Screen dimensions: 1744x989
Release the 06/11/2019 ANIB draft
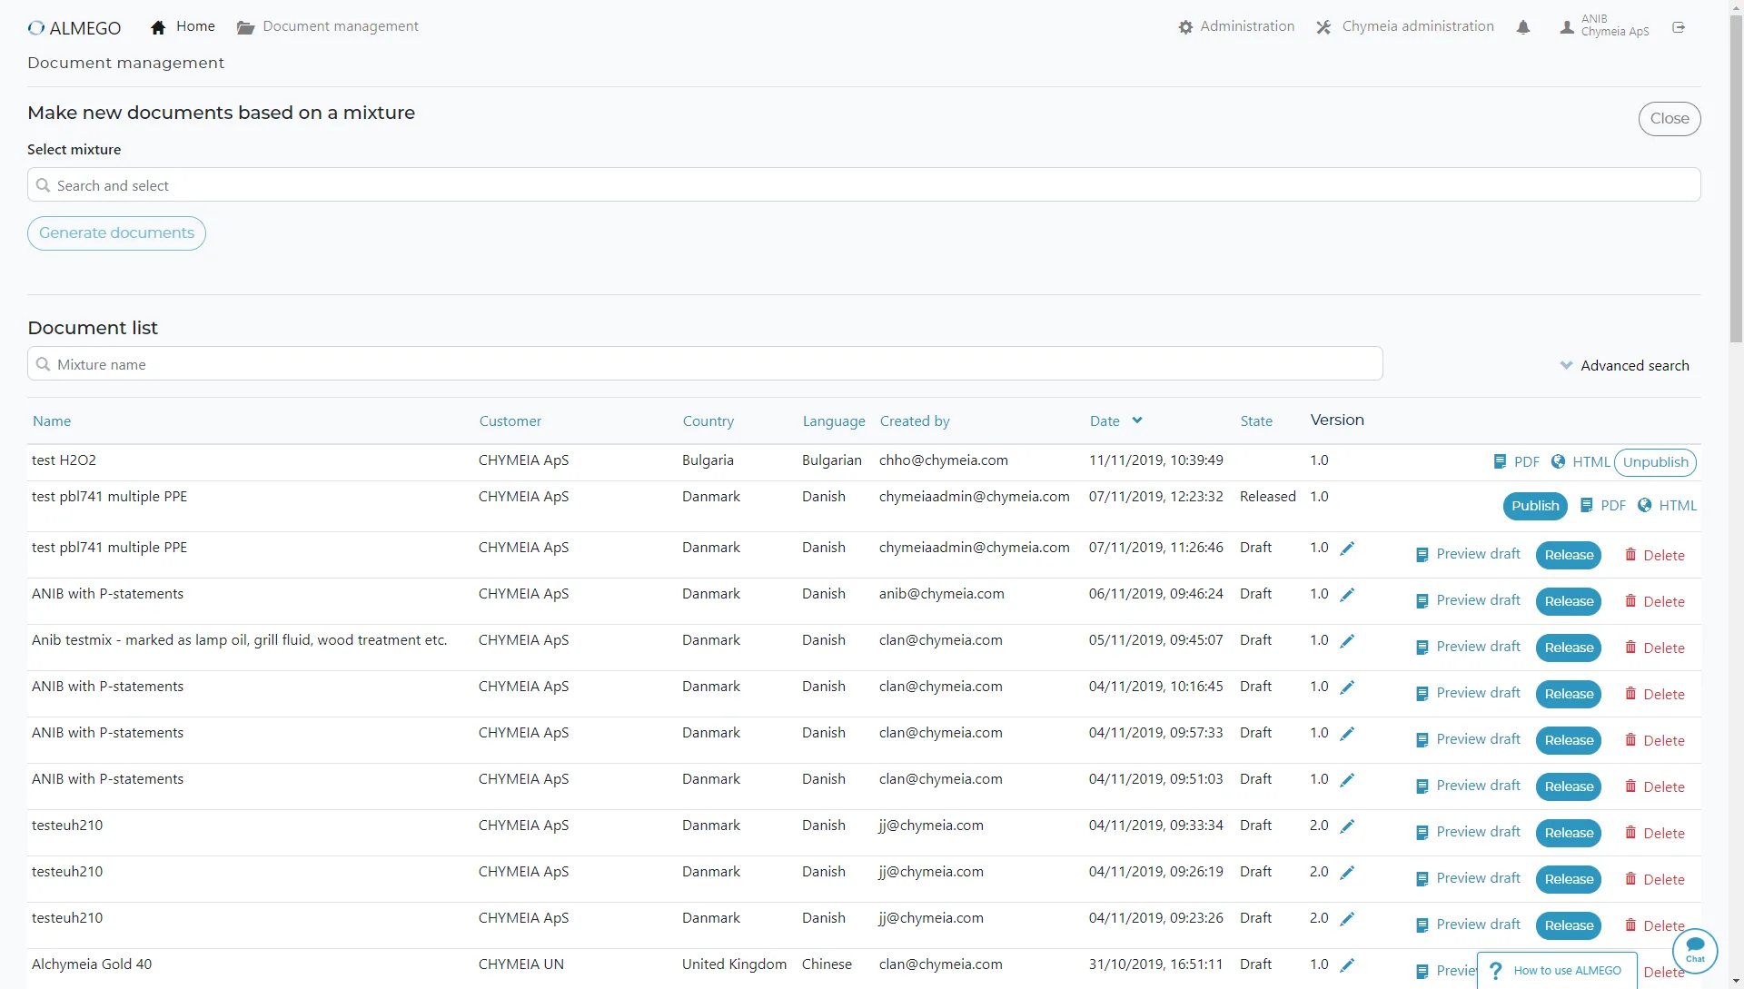(1569, 601)
